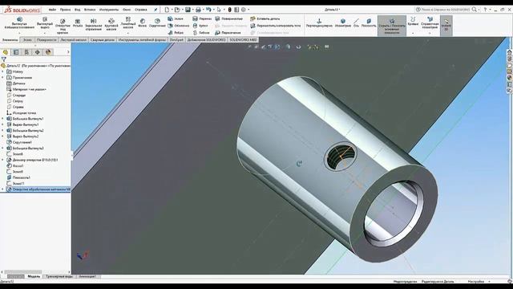Click the feature tree filter icon

(x=3, y=59)
